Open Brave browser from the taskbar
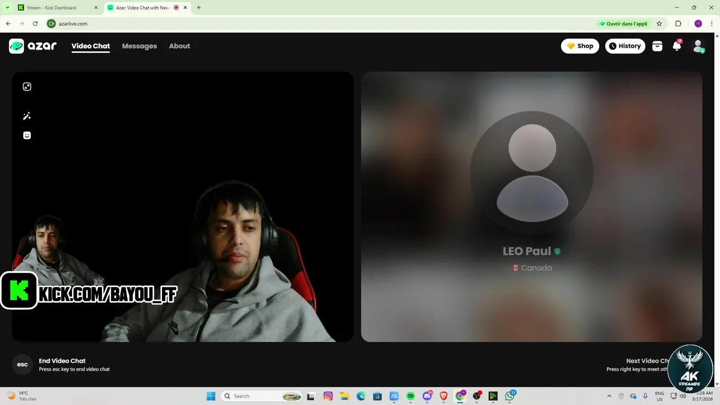720x405 pixels. (444, 396)
